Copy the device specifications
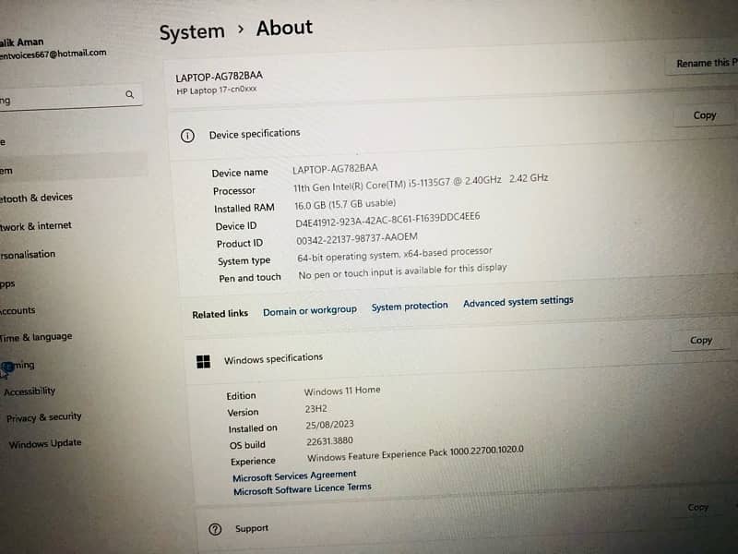The height and width of the screenshot is (554, 738). point(704,115)
